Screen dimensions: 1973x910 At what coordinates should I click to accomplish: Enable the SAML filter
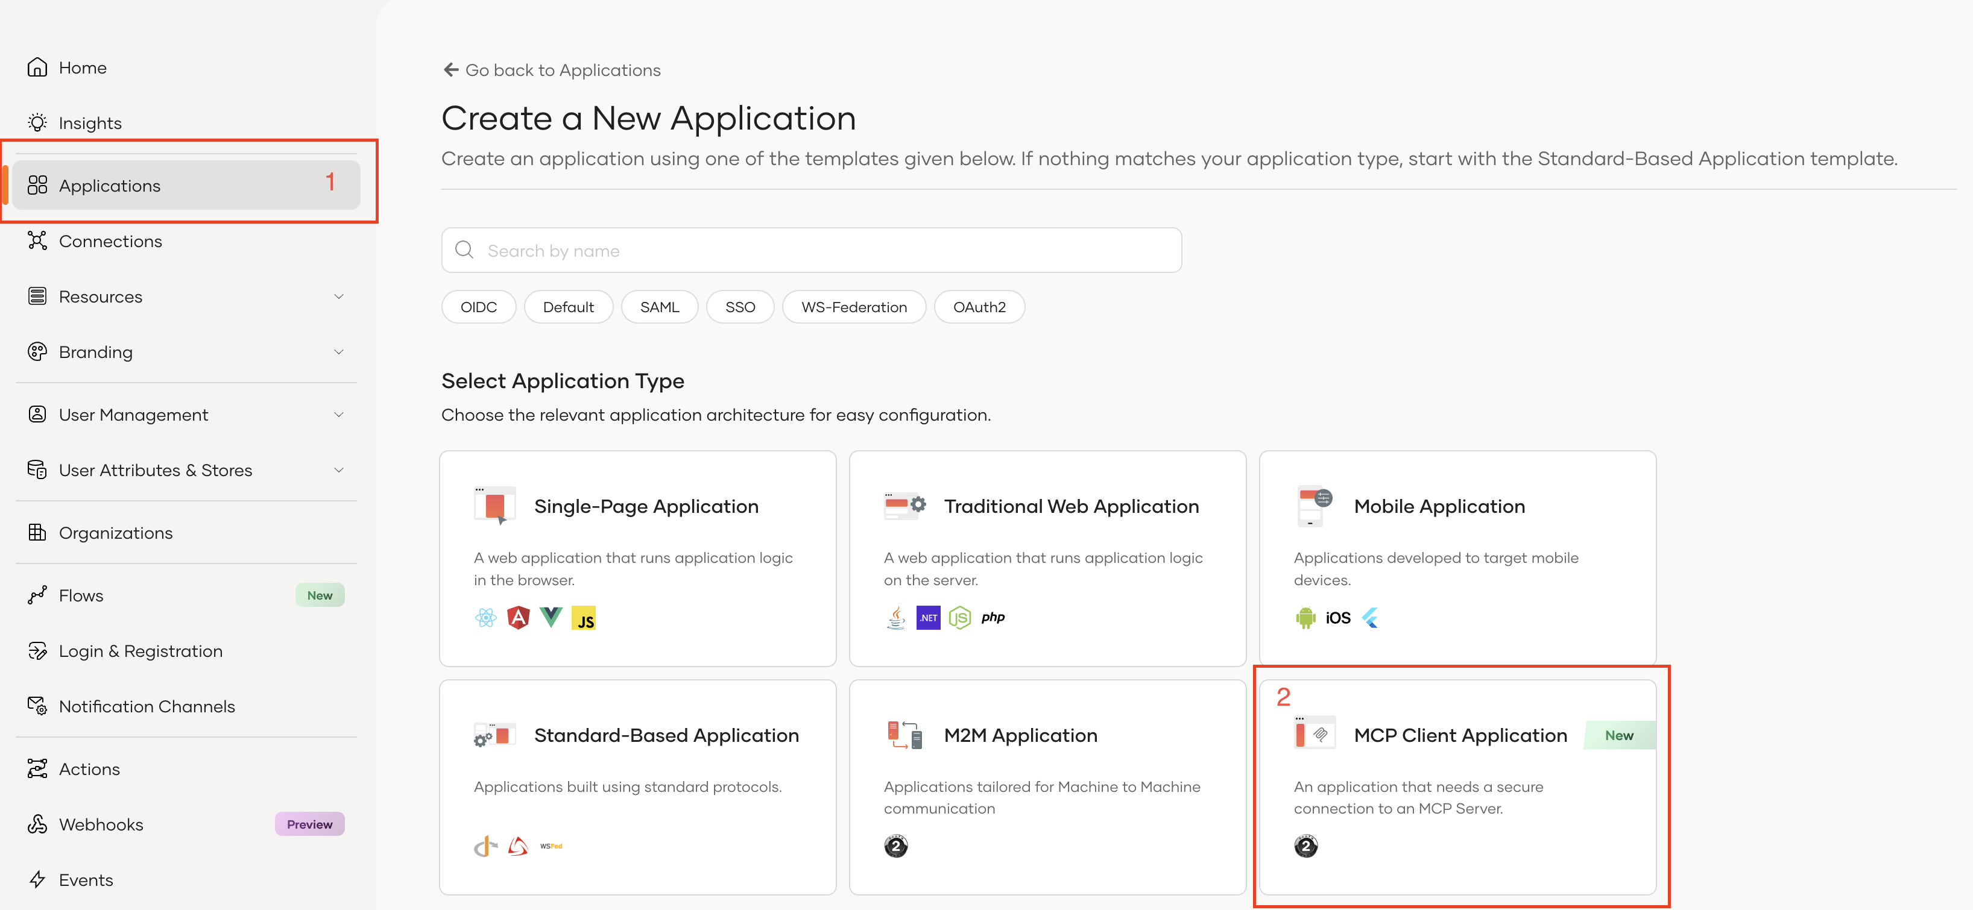(x=660, y=306)
